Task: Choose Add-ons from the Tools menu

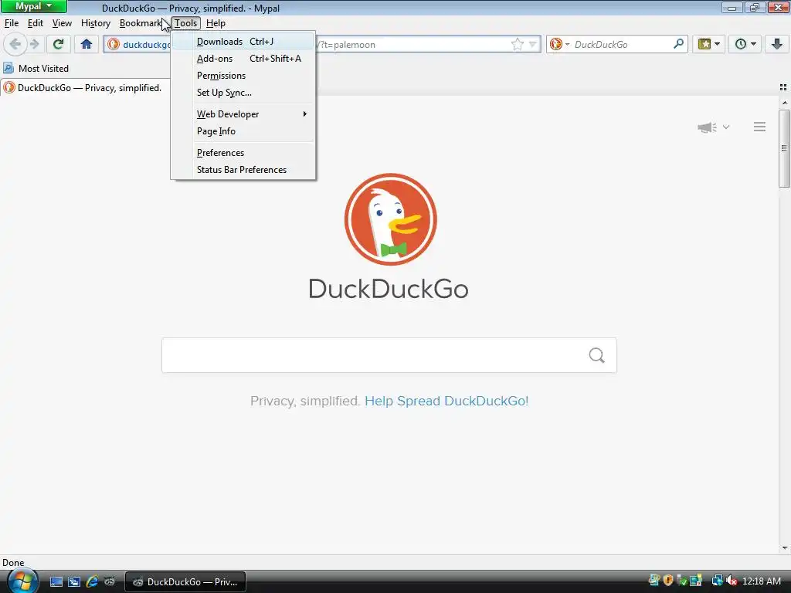Action: [243, 59]
